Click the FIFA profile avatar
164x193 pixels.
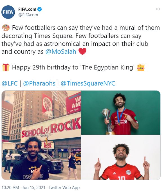pos(8,12)
